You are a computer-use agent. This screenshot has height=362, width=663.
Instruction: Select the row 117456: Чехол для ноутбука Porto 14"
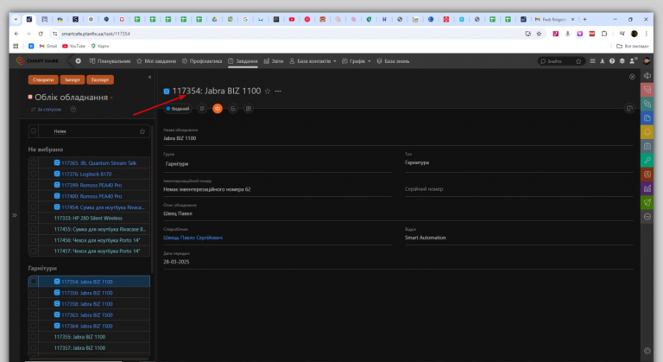click(x=89, y=240)
